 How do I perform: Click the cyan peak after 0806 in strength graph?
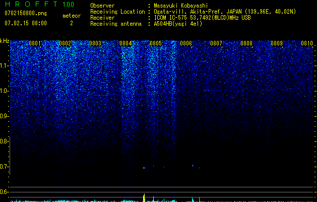pyautogui.click(x=193, y=199)
